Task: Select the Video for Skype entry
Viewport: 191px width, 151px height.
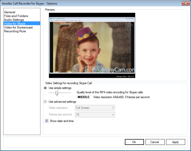Action: tap(15, 24)
